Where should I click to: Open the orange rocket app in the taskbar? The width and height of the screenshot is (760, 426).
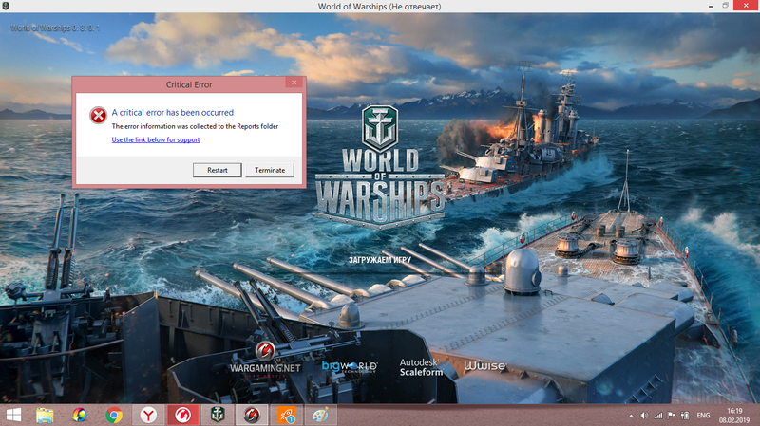point(286,416)
